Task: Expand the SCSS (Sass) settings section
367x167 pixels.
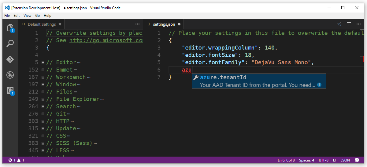Action: [43, 143]
